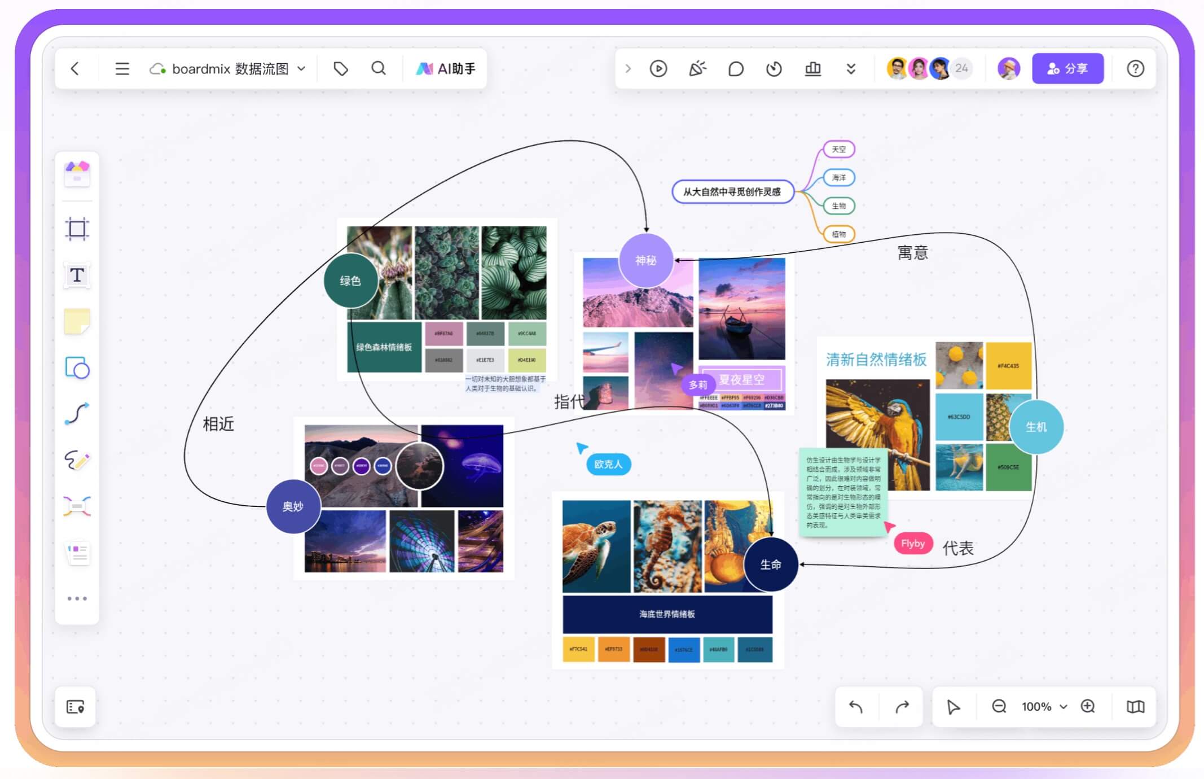Pick the yellow #F4C435 color swatch

pos(1008,366)
